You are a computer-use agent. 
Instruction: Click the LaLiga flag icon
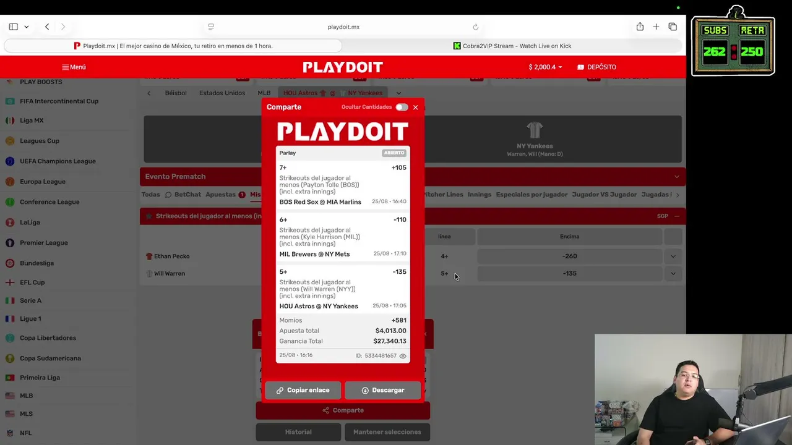point(10,222)
